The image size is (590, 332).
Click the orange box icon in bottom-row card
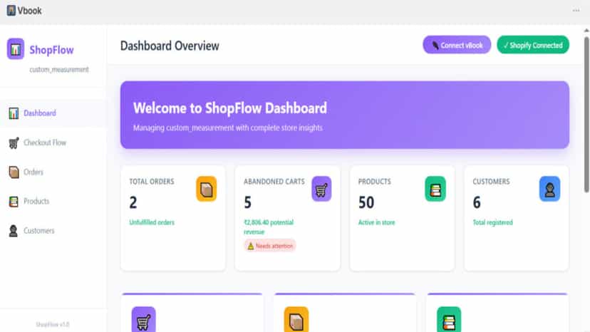coord(296,320)
